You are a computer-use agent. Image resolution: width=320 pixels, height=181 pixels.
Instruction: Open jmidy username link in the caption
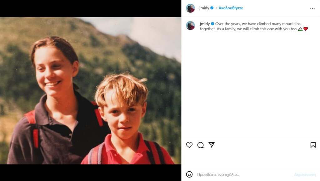click(205, 24)
